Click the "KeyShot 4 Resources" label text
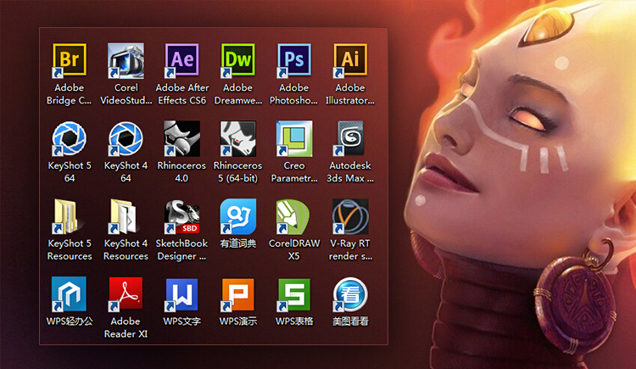Image resolution: width=636 pixels, height=369 pixels. pyautogui.click(x=126, y=249)
